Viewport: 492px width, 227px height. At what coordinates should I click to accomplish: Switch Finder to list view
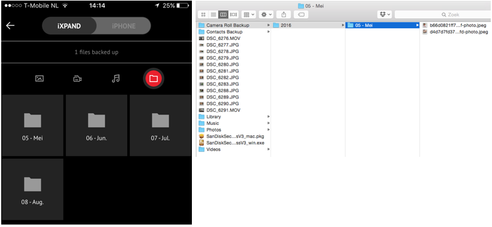213,14
